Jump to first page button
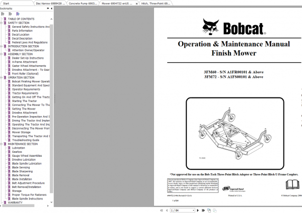302x213 pixels. tap(162, 210)
